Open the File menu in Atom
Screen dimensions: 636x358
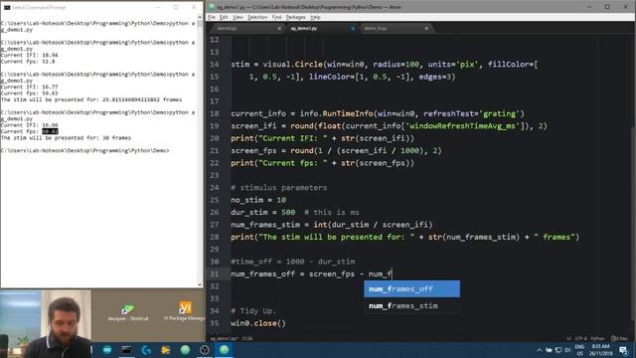click(212, 17)
